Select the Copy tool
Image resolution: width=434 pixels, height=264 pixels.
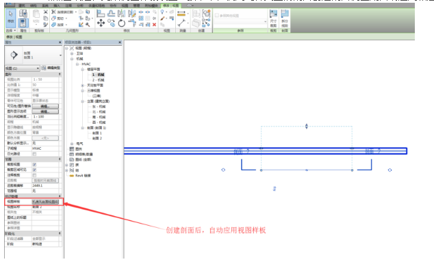point(112,23)
